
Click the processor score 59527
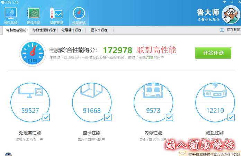click(30, 111)
